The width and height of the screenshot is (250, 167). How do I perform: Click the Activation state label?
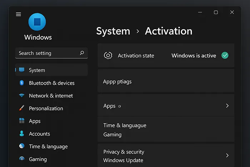pos(136,55)
